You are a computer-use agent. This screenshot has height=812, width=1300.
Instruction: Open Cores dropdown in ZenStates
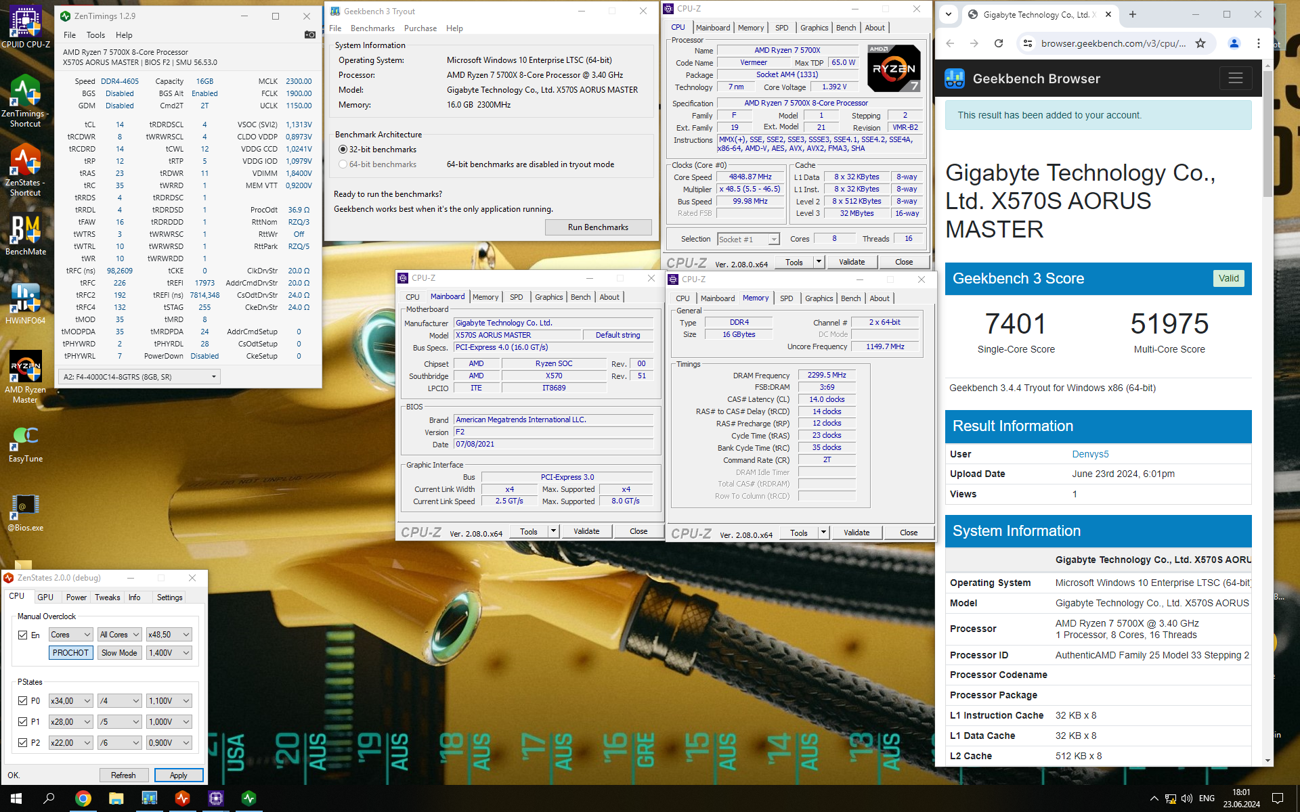pos(70,635)
